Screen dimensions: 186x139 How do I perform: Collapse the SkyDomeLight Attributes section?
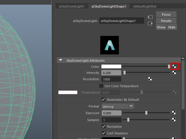tap(61, 60)
